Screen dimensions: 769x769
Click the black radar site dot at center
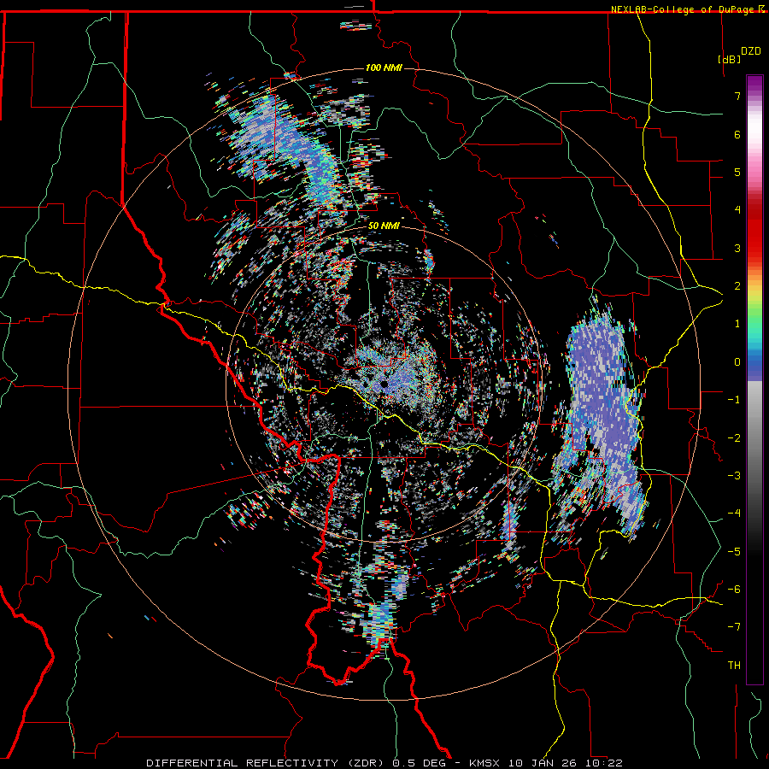(384, 384)
